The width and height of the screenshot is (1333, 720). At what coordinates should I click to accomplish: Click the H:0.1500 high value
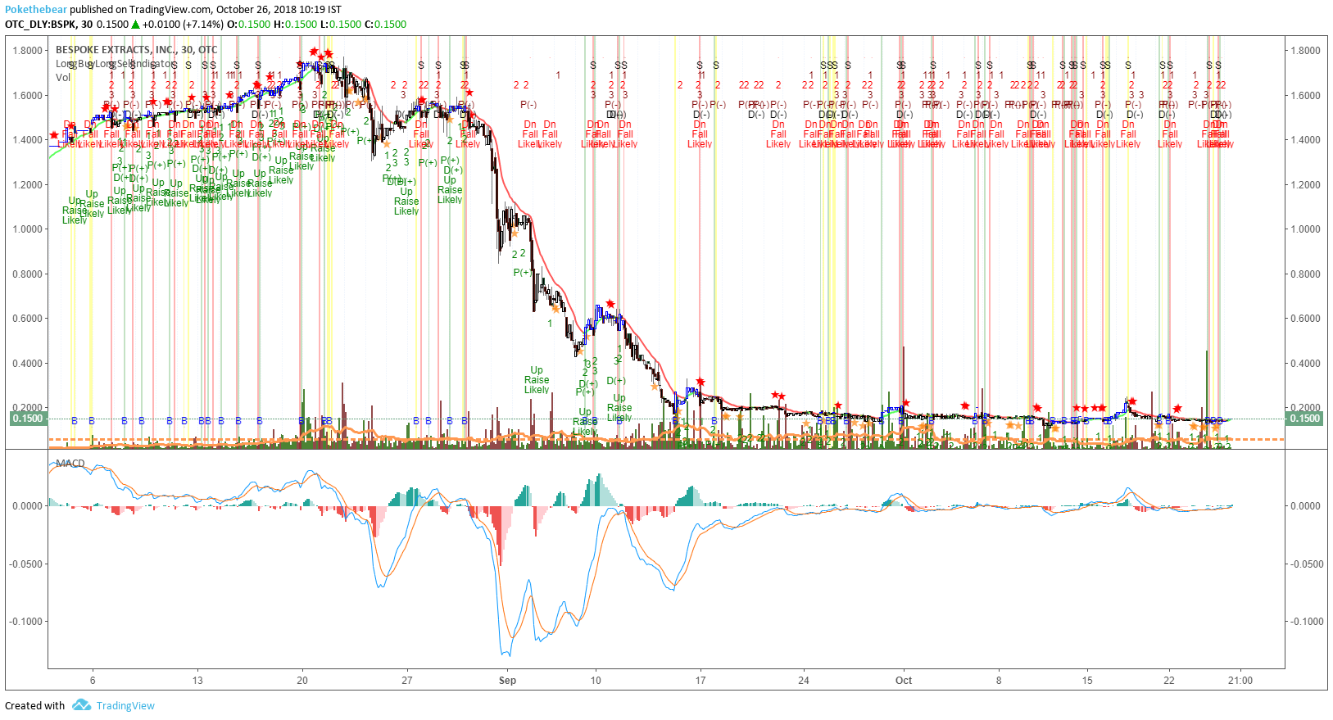click(x=295, y=25)
